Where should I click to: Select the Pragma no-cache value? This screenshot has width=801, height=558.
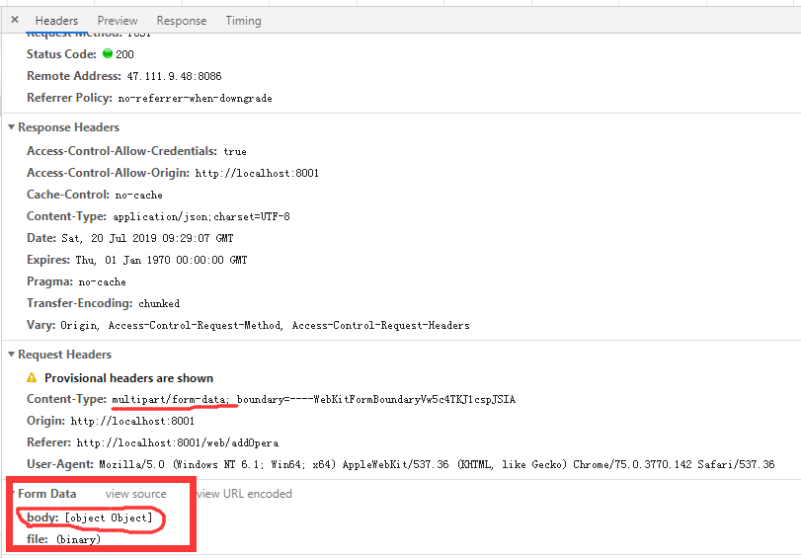pos(102,282)
